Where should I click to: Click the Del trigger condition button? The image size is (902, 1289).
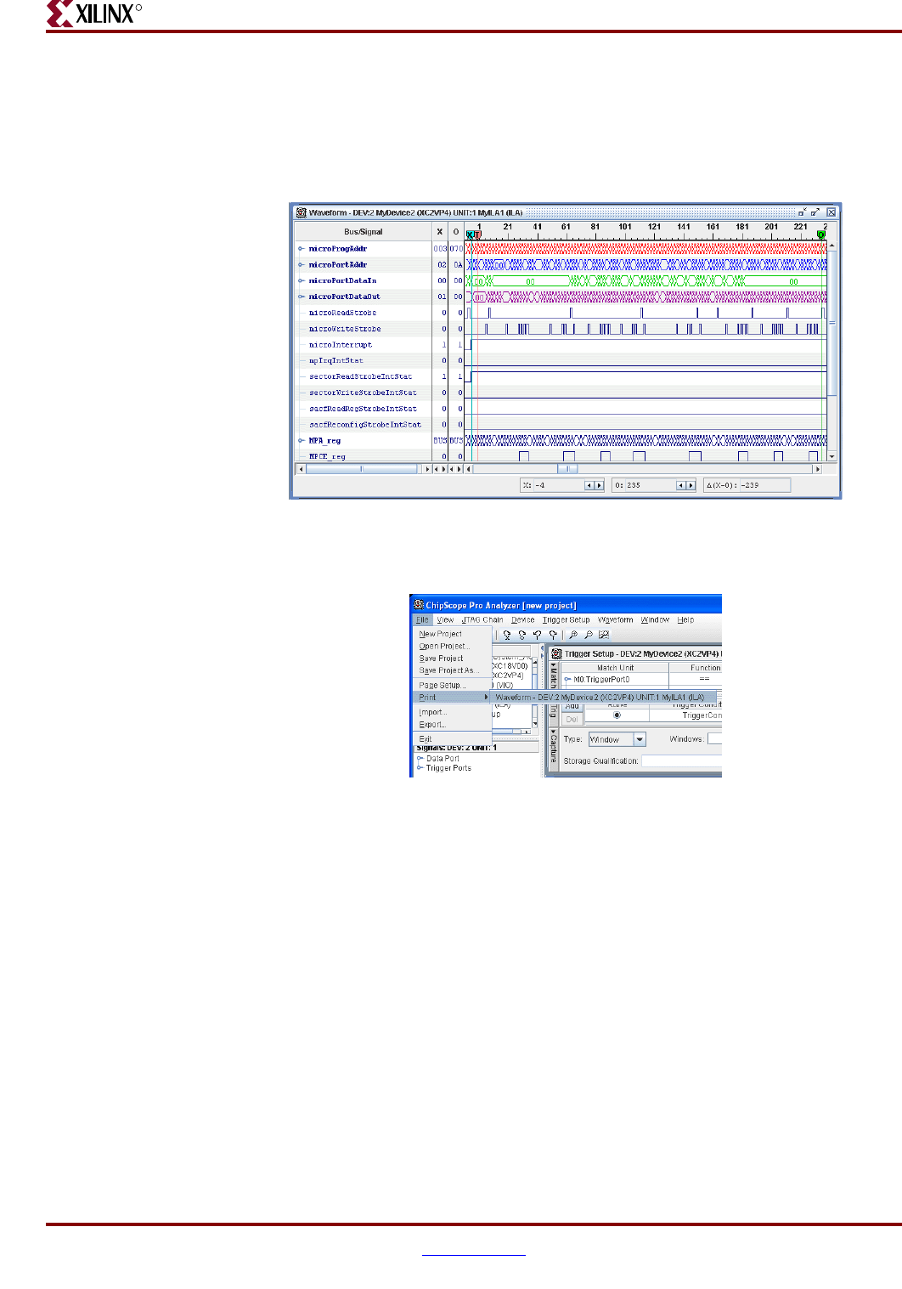[572, 719]
